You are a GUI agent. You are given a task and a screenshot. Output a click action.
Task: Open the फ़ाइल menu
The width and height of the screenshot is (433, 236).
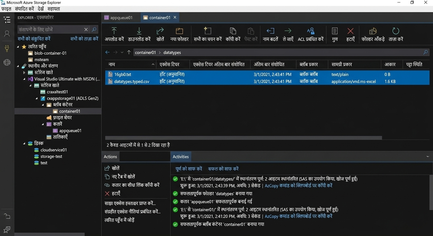6,9
